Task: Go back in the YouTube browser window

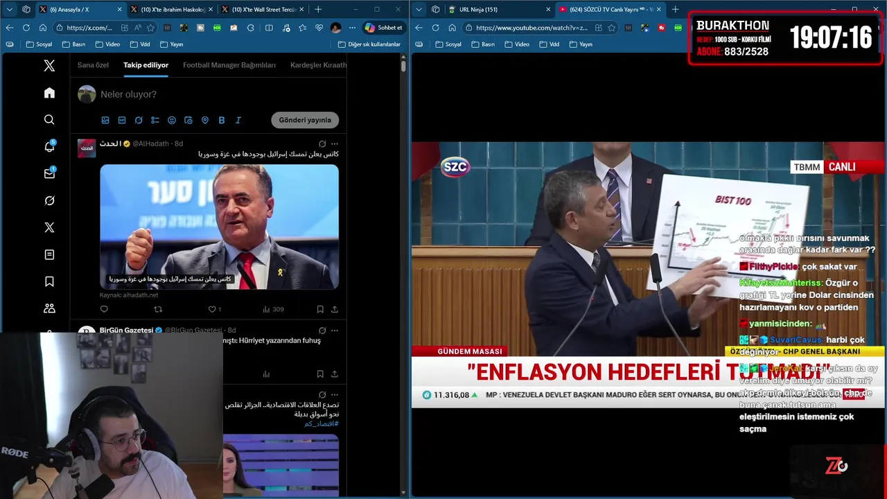Action: tap(419, 28)
